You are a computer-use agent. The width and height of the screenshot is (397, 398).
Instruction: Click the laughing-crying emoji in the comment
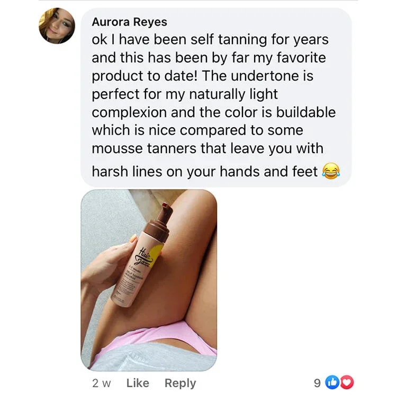[331, 171]
